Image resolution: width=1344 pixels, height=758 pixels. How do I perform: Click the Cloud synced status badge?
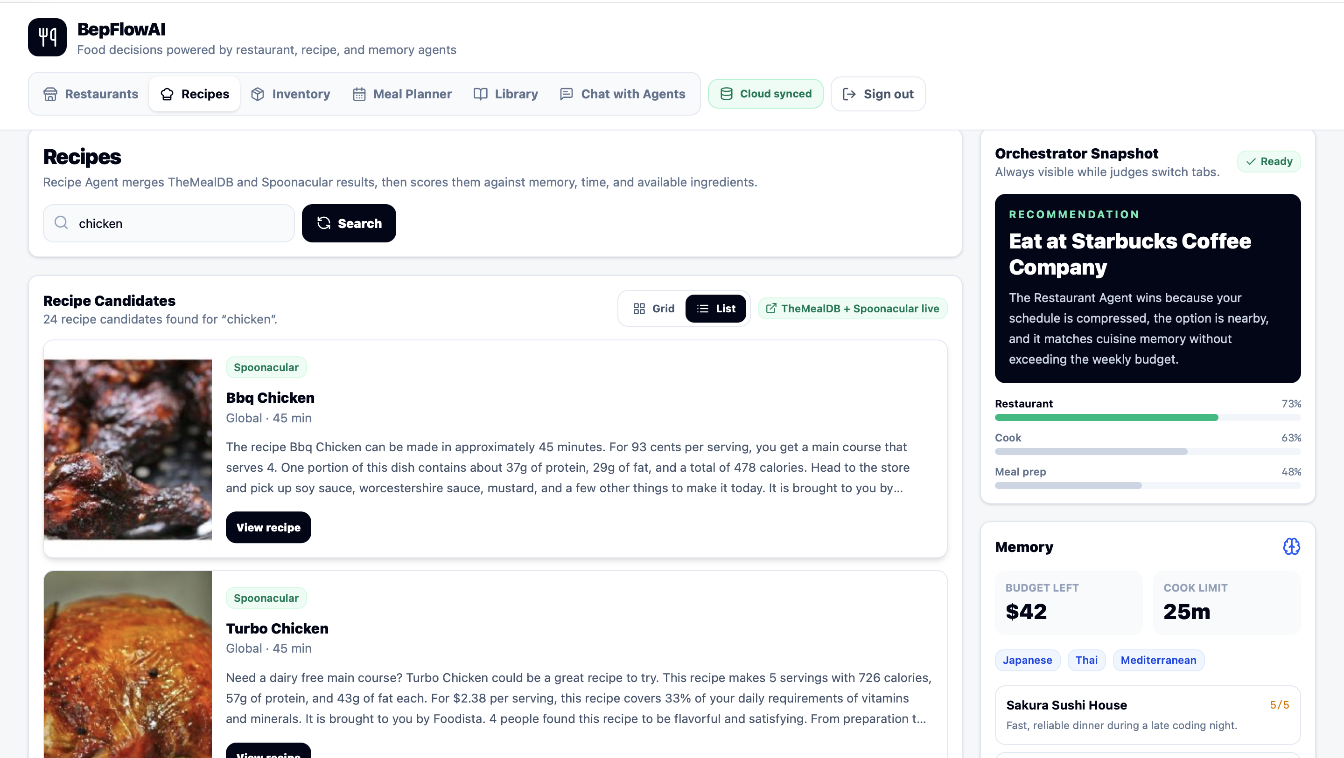[765, 94]
